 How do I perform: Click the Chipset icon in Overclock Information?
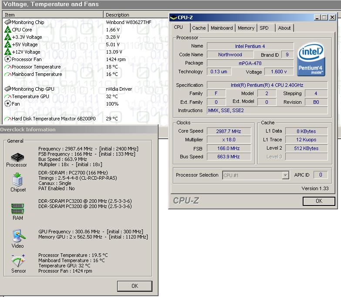click(x=17, y=179)
